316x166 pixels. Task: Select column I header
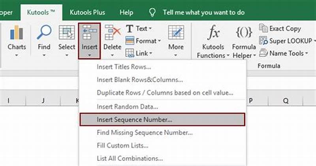(x=8, y=100)
